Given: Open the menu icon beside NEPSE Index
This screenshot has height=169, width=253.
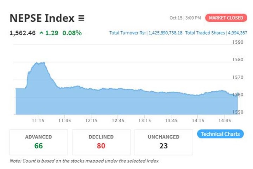Looking at the screenshot, I should 81,18.
